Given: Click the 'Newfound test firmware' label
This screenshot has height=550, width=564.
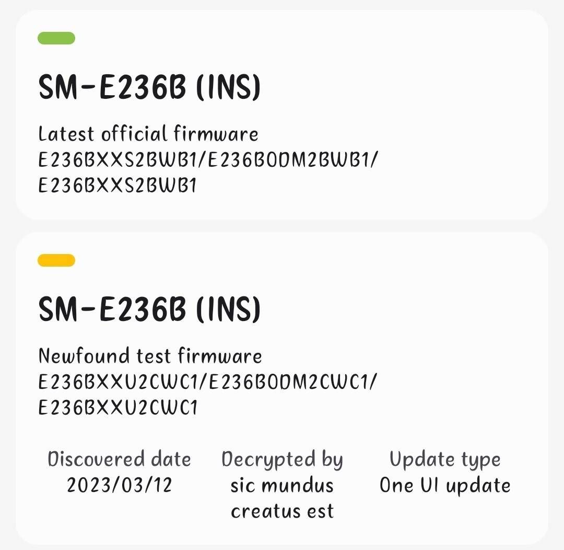Looking at the screenshot, I should click(x=150, y=356).
